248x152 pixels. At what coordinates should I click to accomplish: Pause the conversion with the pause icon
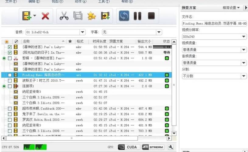coord(138,16)
